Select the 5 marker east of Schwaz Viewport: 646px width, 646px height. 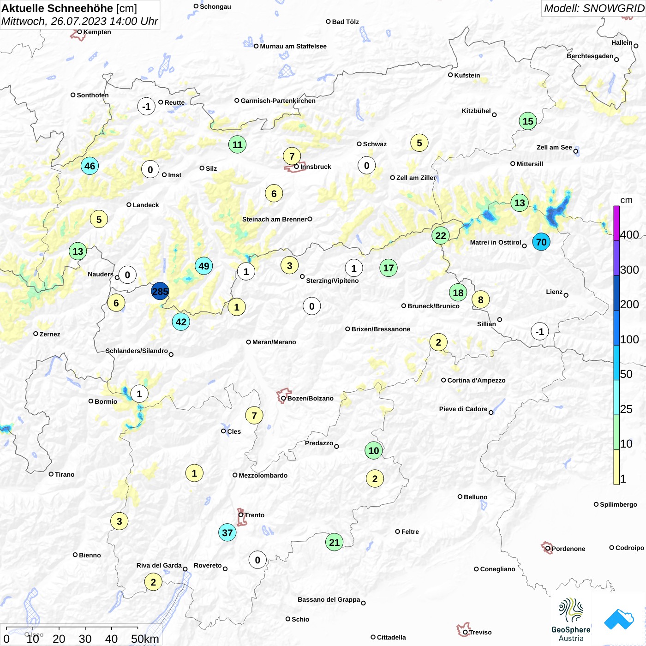[x=419, y=143]
